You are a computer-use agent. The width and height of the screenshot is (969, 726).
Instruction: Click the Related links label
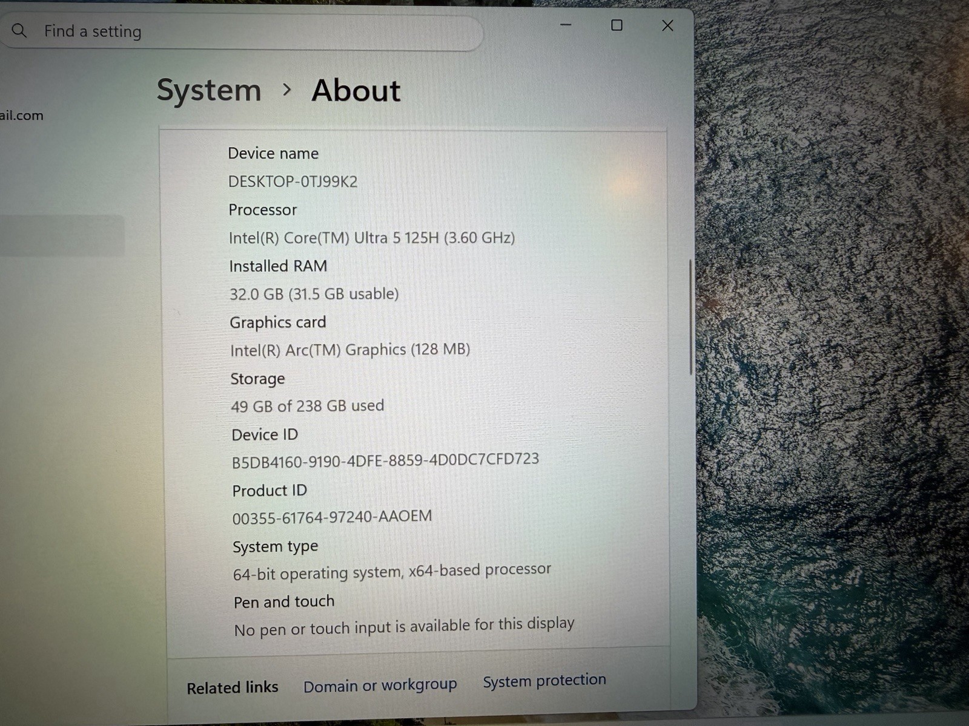tap(233, 688)
